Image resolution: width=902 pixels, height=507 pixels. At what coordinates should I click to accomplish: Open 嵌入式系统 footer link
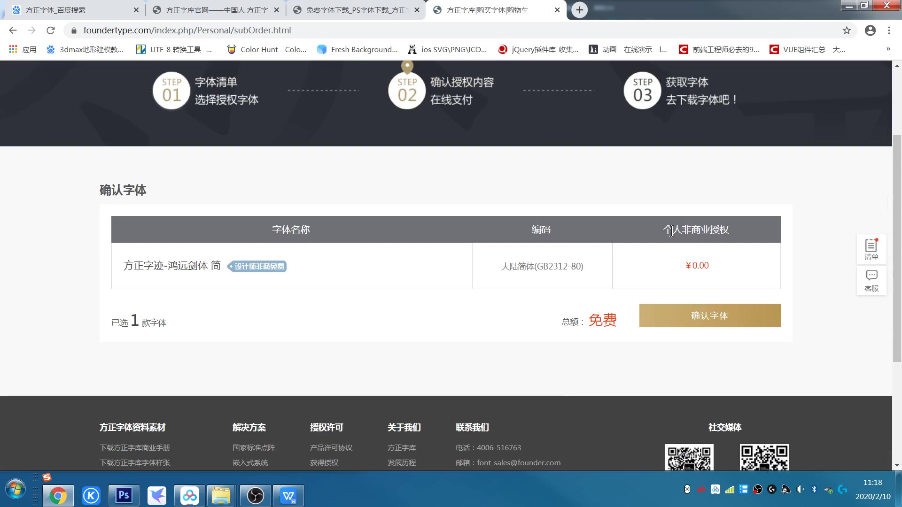click(250, 462)
